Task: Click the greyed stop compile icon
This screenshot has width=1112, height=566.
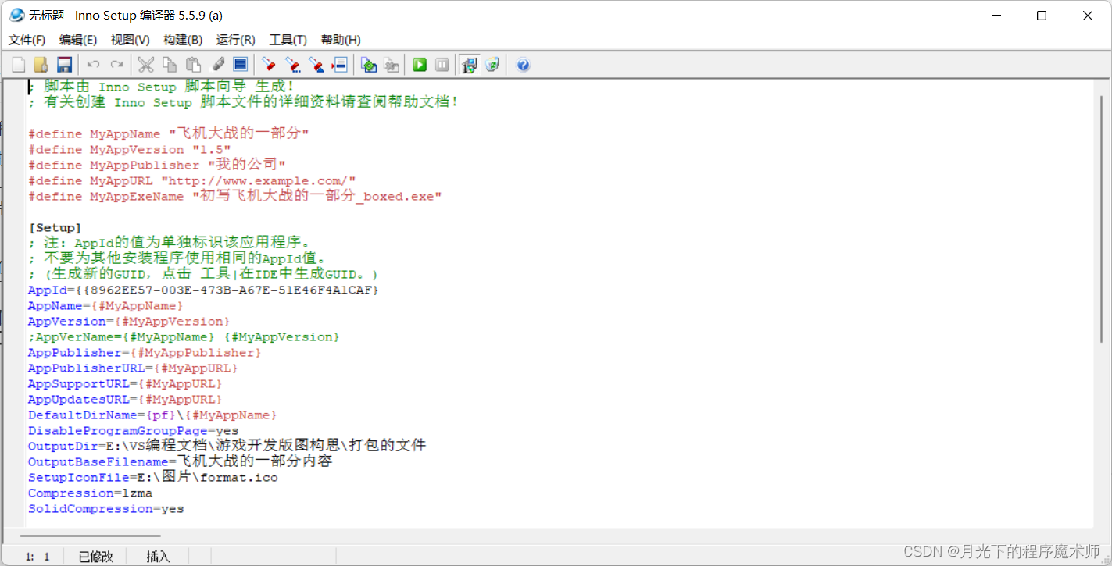Action: click(x=392, y=65)
